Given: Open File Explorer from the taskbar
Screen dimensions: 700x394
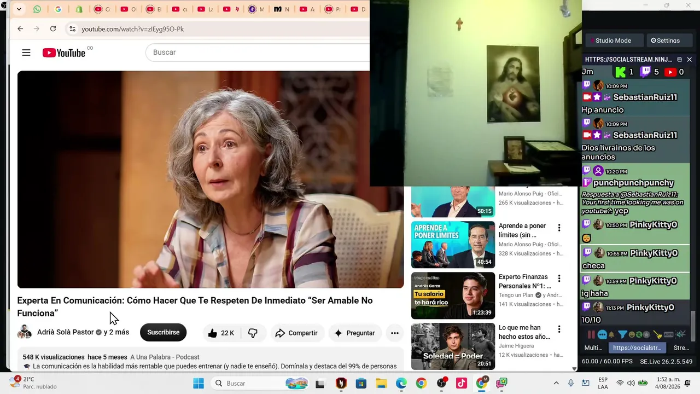Looking at the screenshot, I should coord(381,383).
